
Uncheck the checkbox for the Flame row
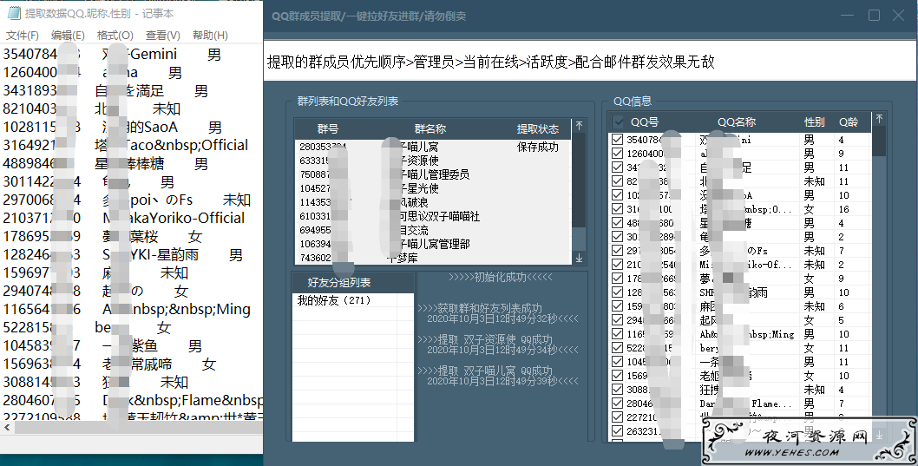click(617, 404)
